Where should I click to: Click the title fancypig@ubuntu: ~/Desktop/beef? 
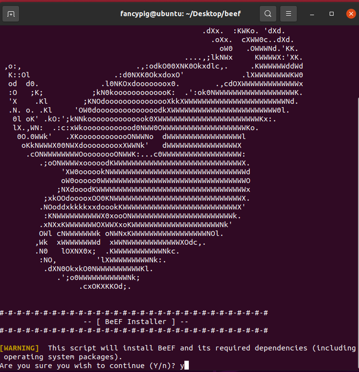[x=180, y=14]
